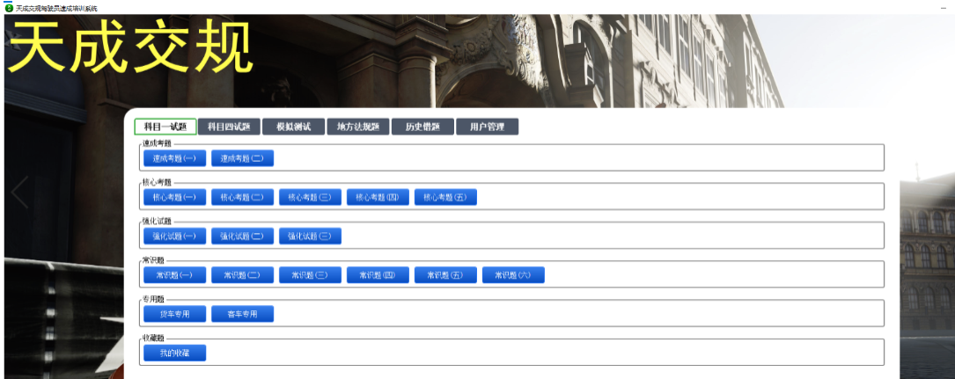Switch to the 用户管理 tab
This screenshot has width=955, height=379.
tap(488, 127)
